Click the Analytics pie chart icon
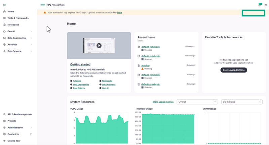 click(x=4, y=45)
